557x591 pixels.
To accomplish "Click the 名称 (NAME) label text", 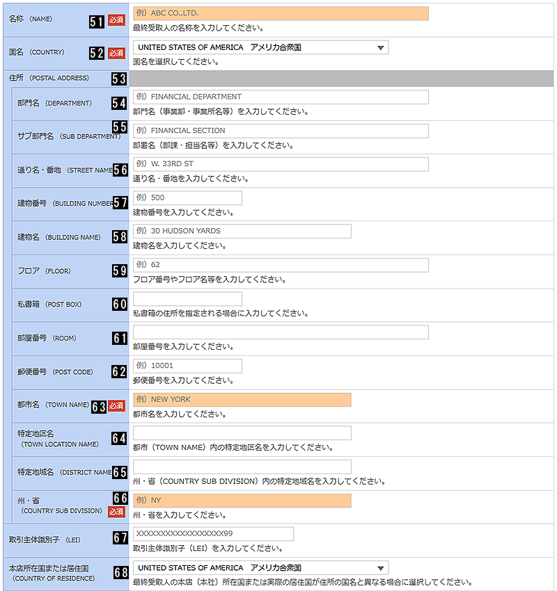I will pyautogui.click(x=31, y=19).
